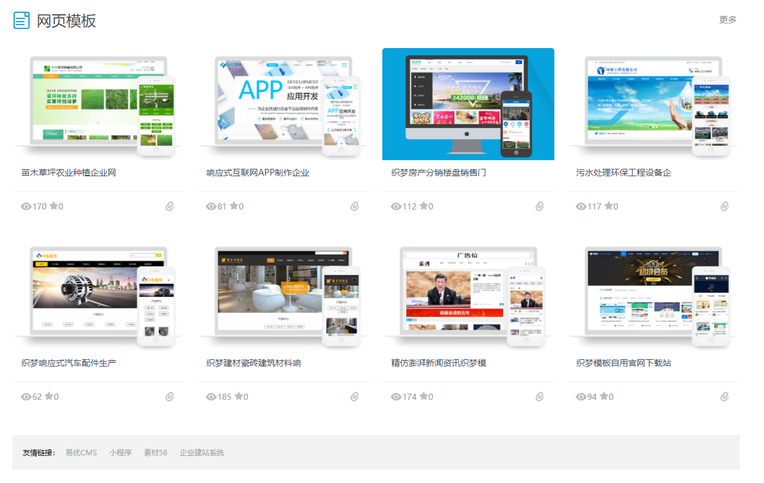Click the 网页模板 document icon in header
The image size is (764, 483).
tap(22, 20)
